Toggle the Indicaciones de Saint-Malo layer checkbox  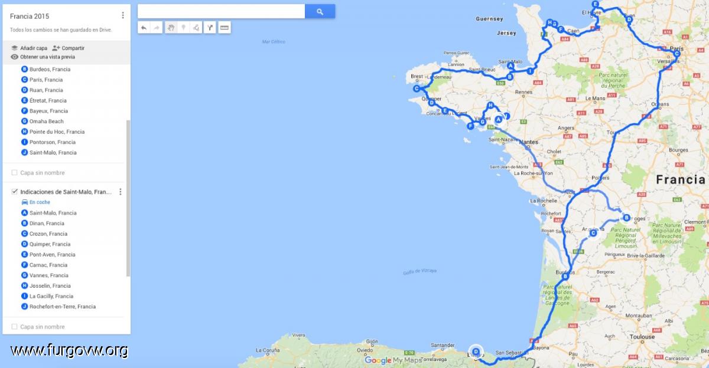point(15,192)
